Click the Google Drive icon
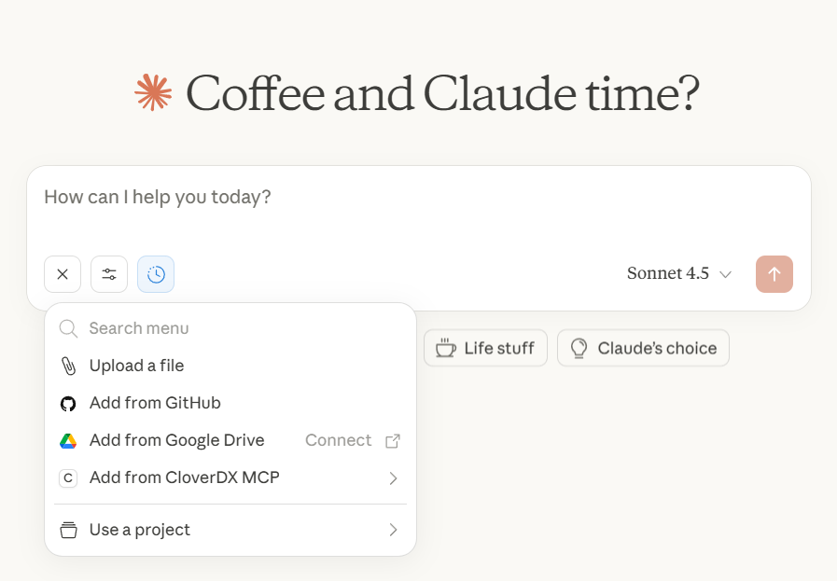This screenshot has width=837, height=581. tap(67, 440)
